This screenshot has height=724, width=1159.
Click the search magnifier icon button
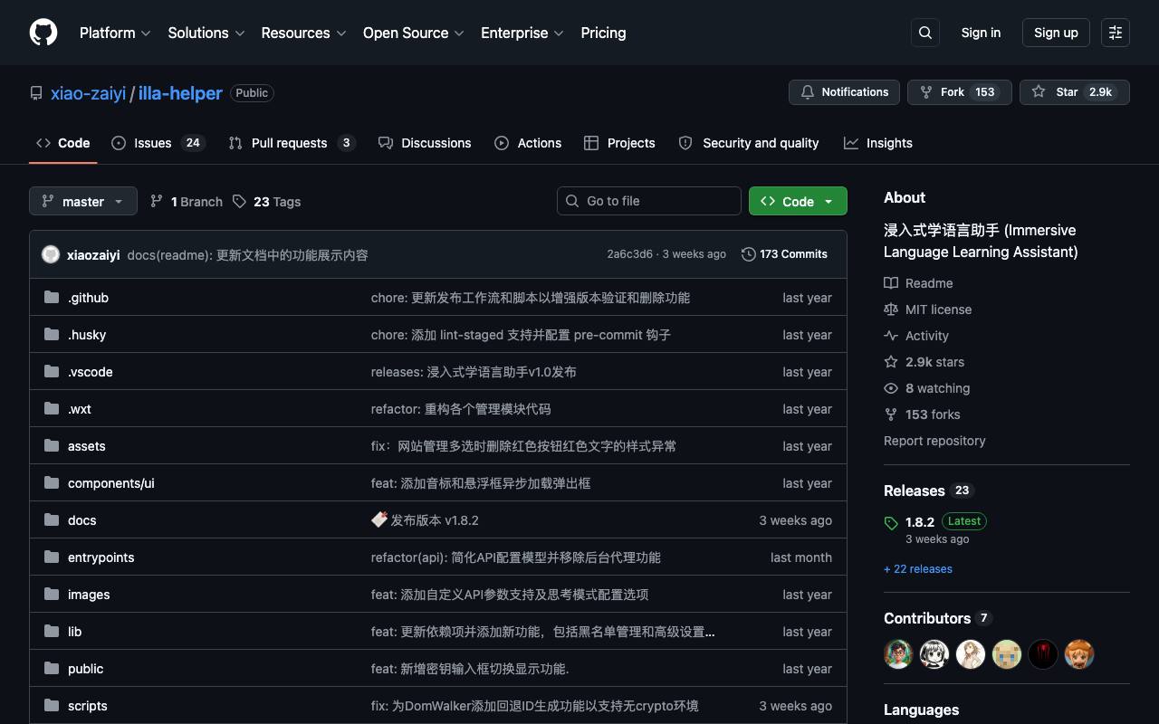925,33
